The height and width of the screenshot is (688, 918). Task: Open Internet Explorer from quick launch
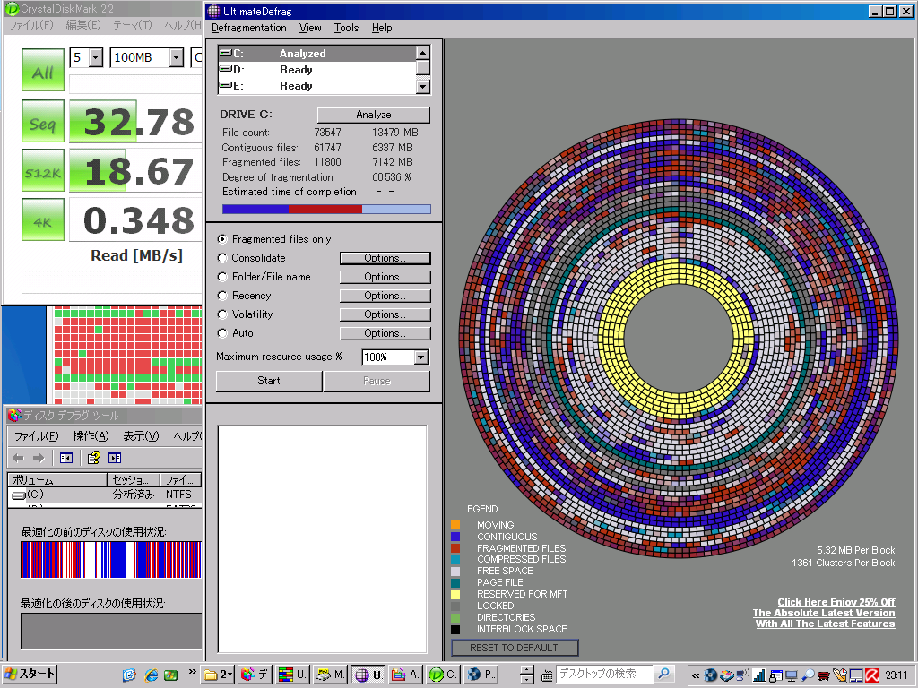click(x=150, y=675)
